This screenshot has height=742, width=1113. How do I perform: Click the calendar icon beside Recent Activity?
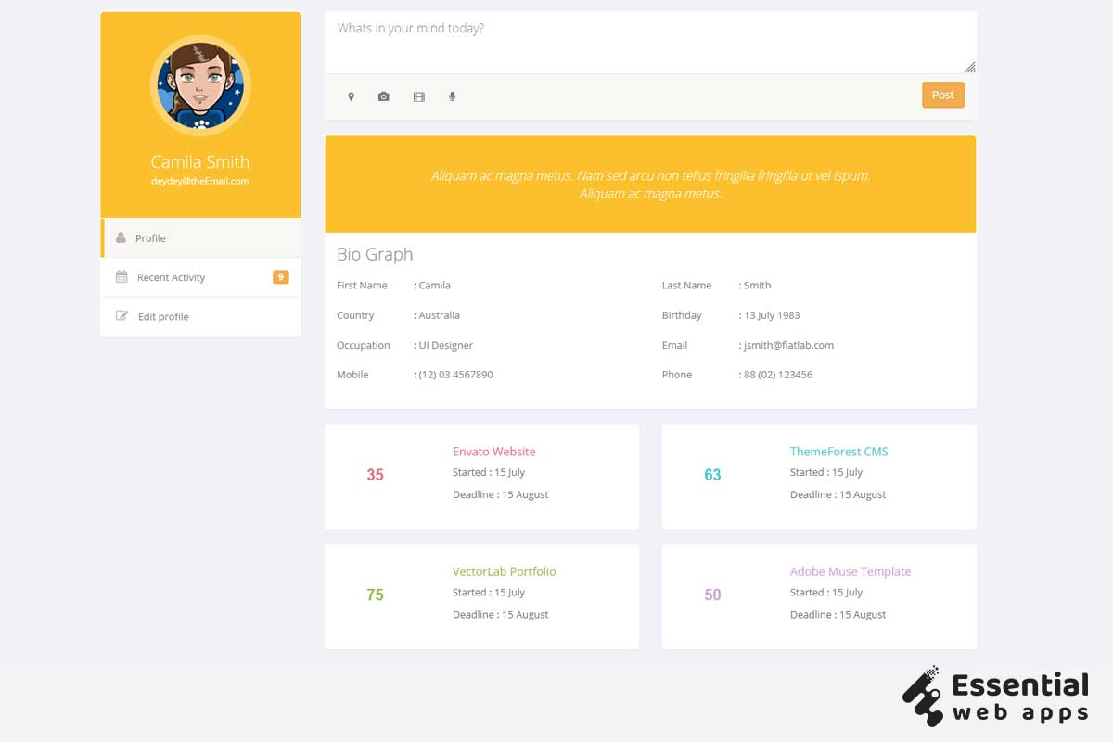pos(122,277)
